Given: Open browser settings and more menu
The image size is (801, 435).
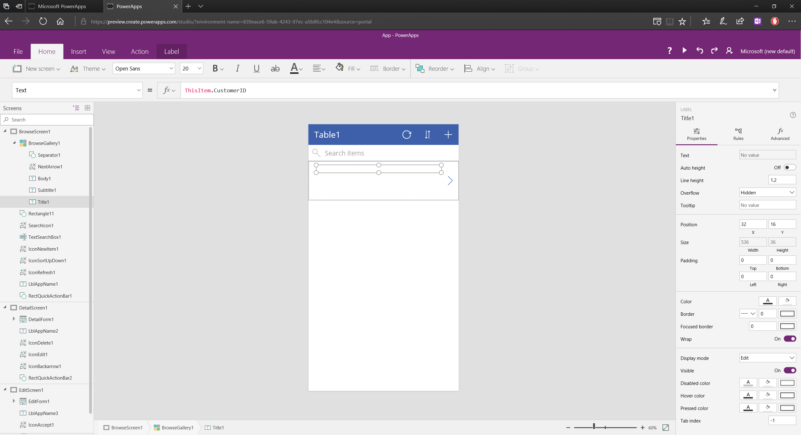Looking at the screenshot, I should [792, 21].
